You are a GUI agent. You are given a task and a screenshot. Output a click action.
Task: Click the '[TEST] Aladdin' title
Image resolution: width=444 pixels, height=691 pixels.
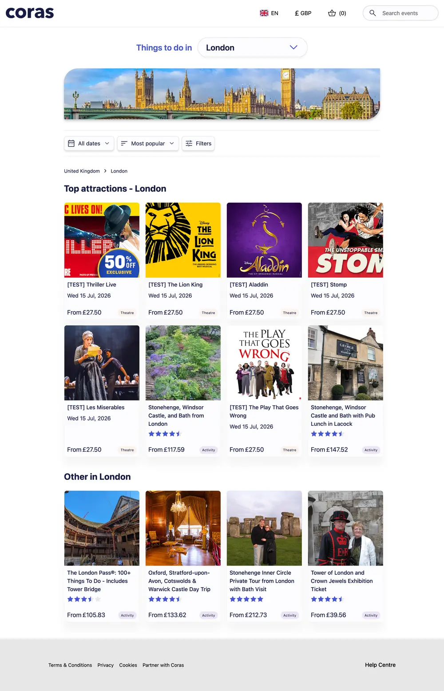[249, 285]
